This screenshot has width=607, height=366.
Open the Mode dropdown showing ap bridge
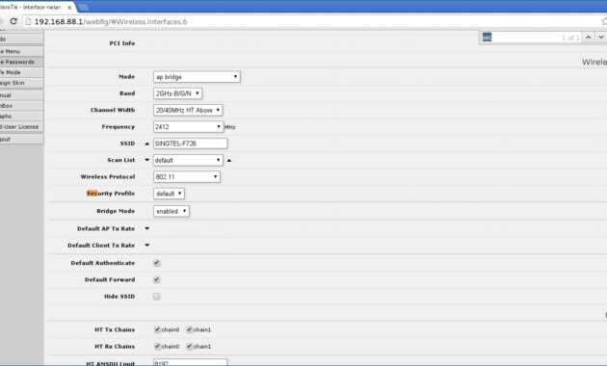coord(197,77)
